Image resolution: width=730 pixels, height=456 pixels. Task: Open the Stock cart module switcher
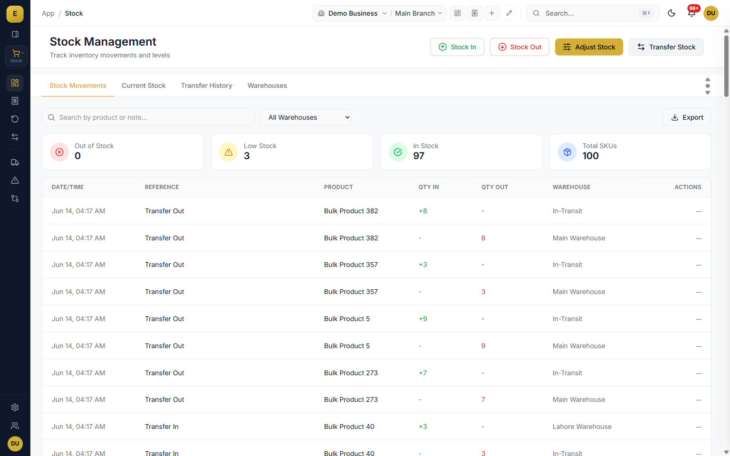click(16, 56)
